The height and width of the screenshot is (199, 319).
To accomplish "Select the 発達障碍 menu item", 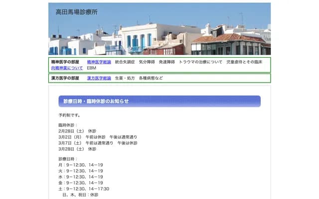I will tap(167, 62).
